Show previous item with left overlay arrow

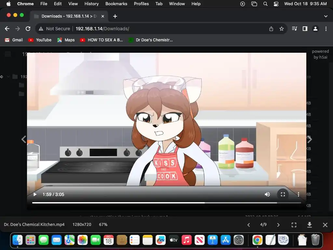click(x=23, y=139)
